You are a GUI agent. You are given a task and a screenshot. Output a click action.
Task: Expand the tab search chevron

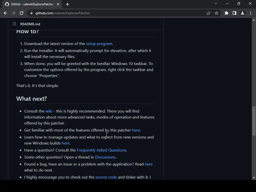tap(216, 3)
